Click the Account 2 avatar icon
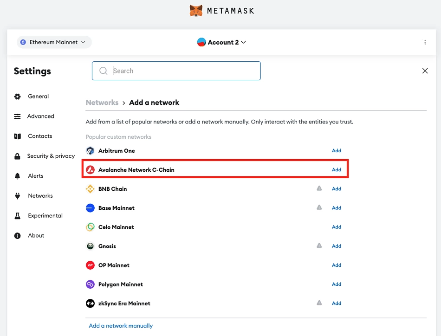 pos(201,42)
